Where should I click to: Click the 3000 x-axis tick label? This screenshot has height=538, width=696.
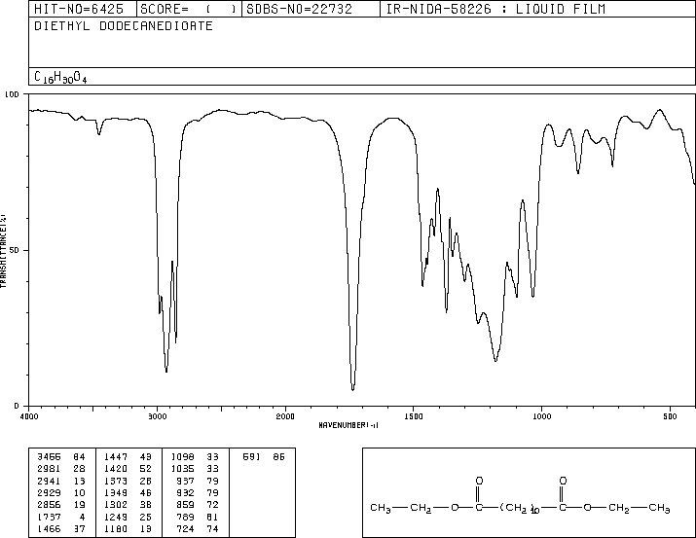click(157, 416)
